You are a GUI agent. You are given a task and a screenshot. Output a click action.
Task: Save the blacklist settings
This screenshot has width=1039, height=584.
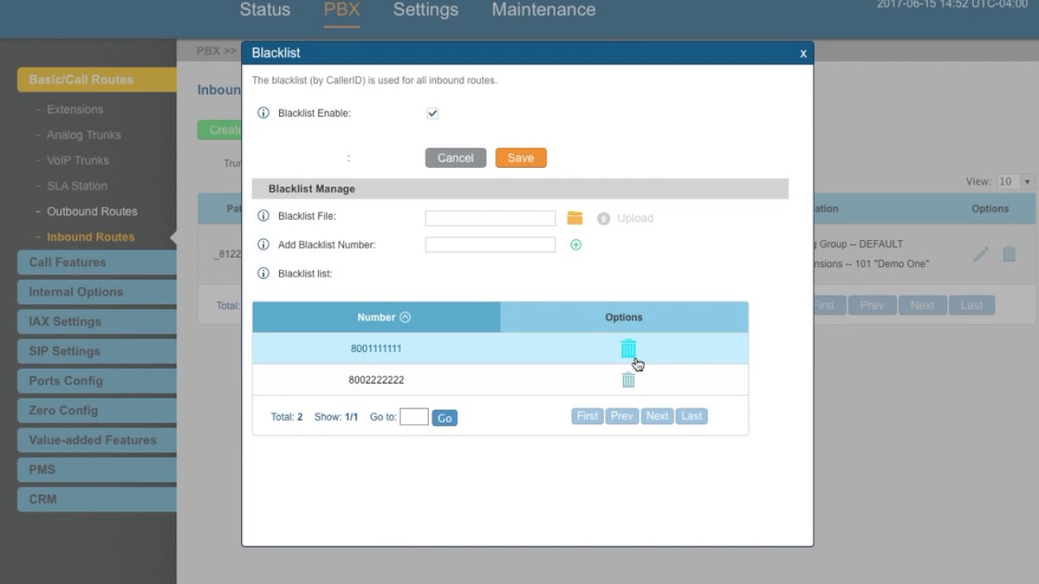click(x=520, y=158)
